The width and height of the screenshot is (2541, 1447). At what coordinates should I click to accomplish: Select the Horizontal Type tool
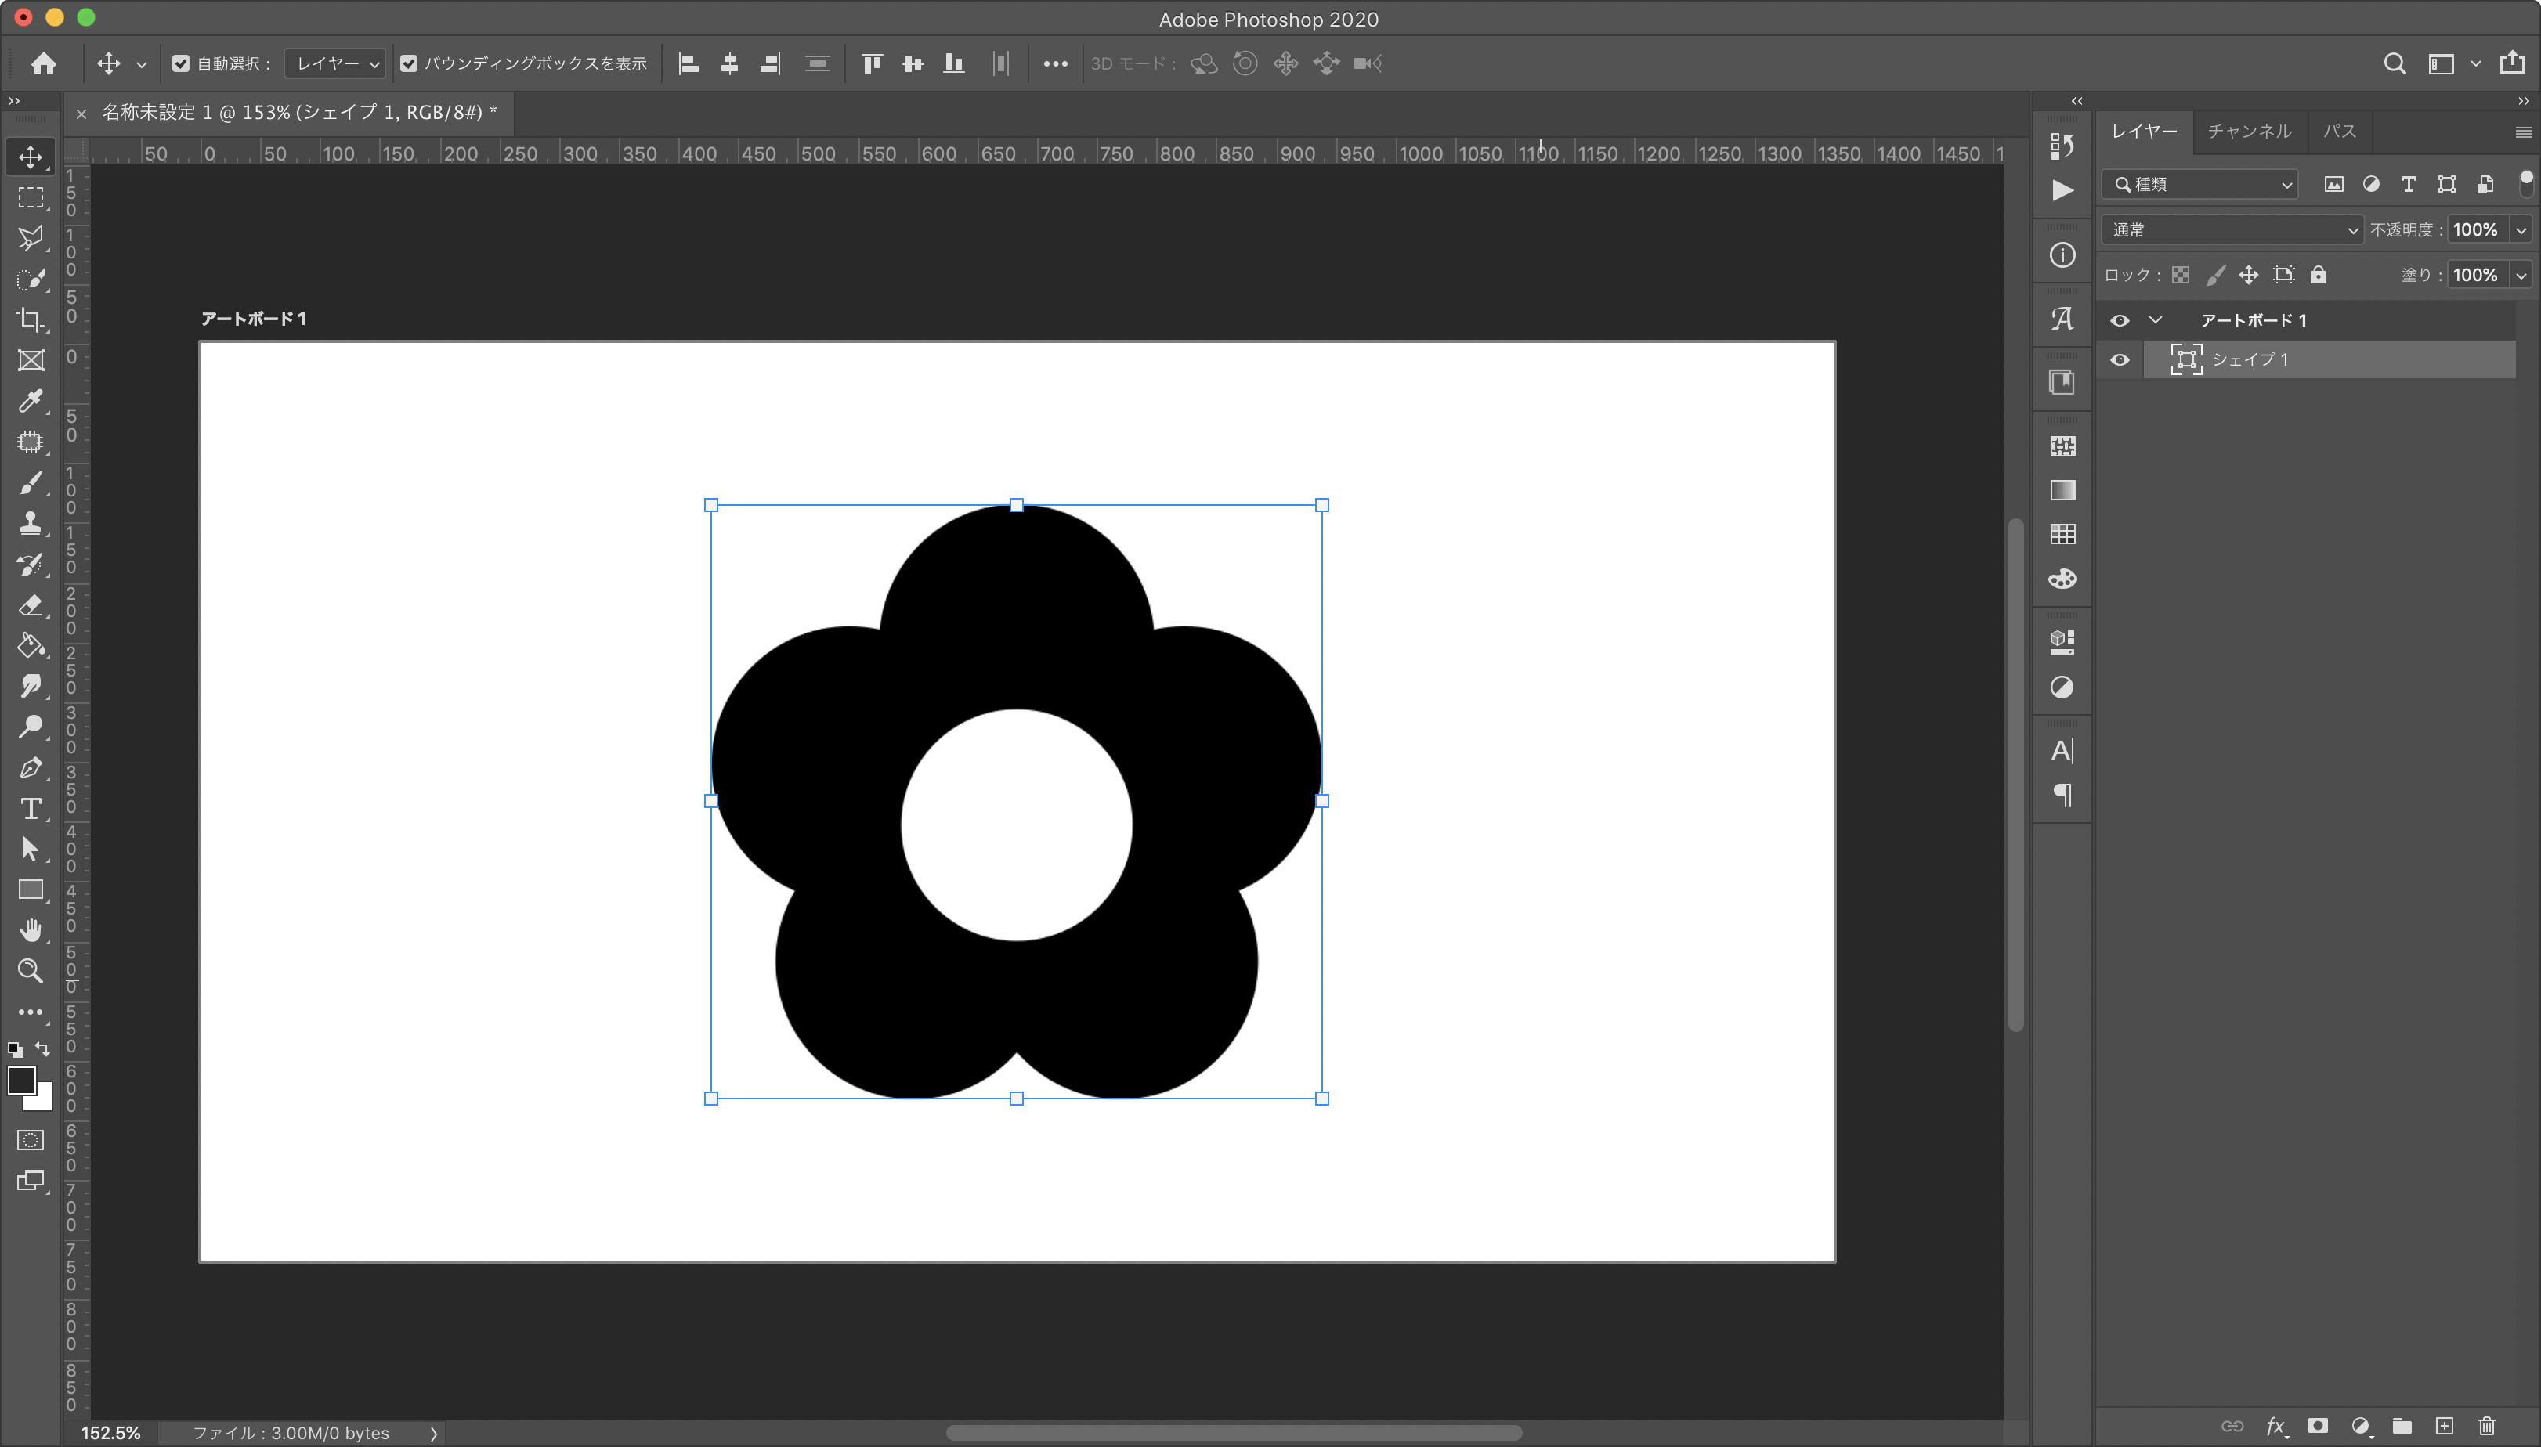pos(30,809)
